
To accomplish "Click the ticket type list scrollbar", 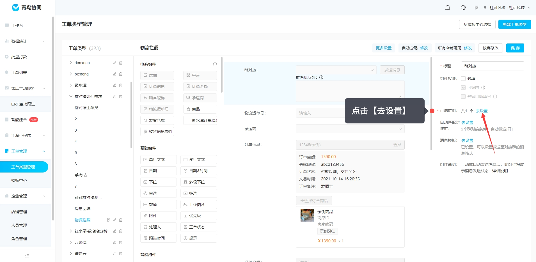I will click(131, 115).
